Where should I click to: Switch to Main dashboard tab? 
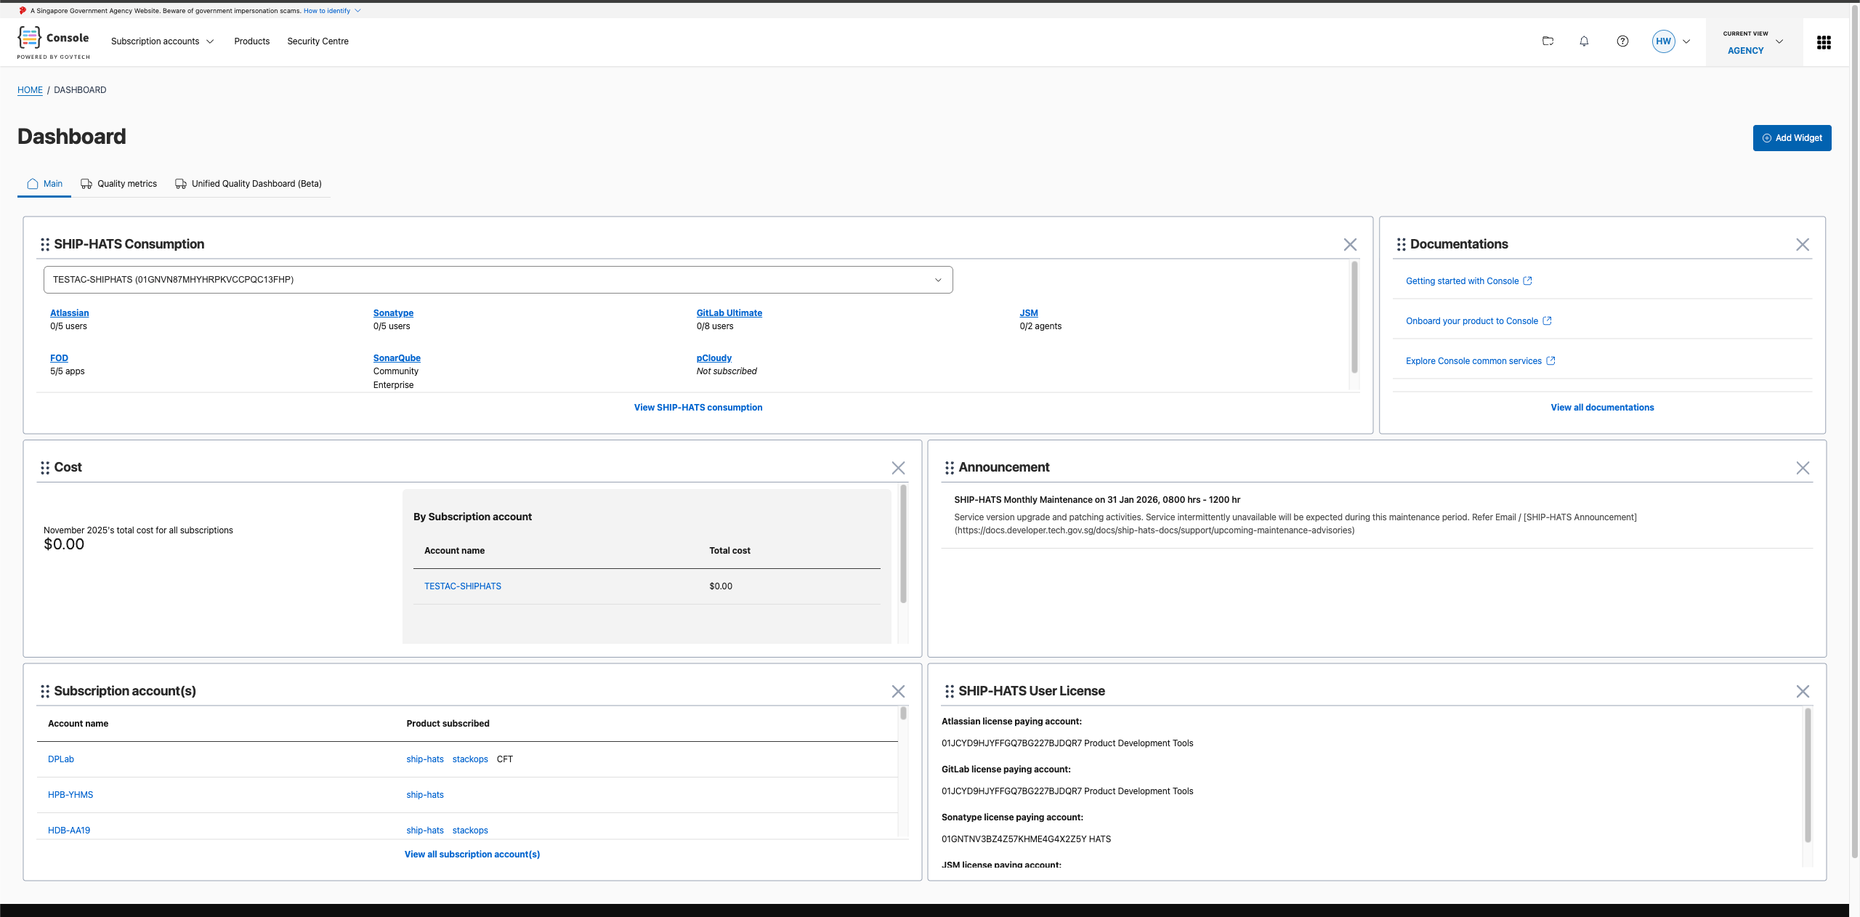tap(44, 184)
